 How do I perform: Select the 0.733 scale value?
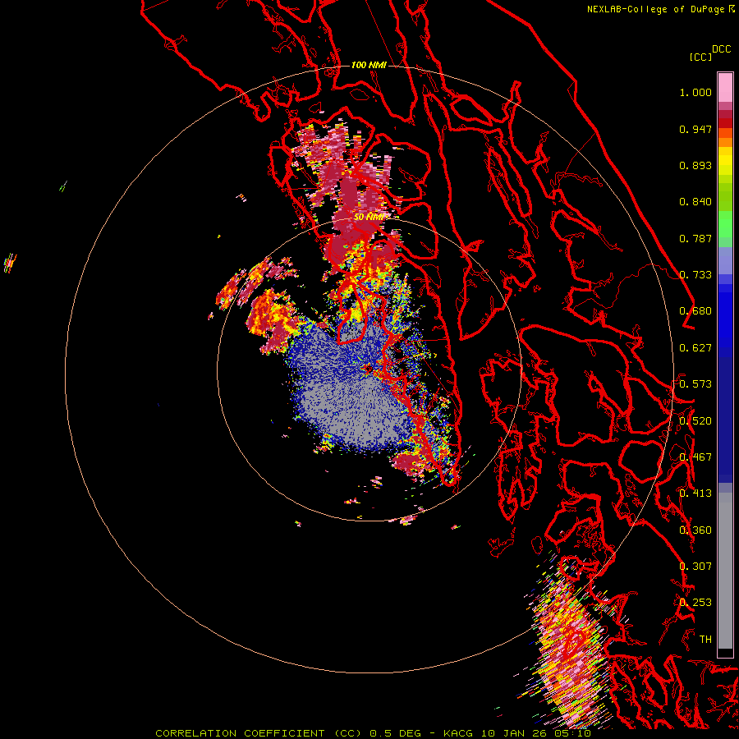tap(695, 275)
